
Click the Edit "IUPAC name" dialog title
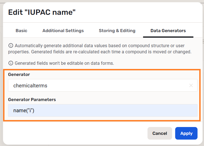coord(42,12)
